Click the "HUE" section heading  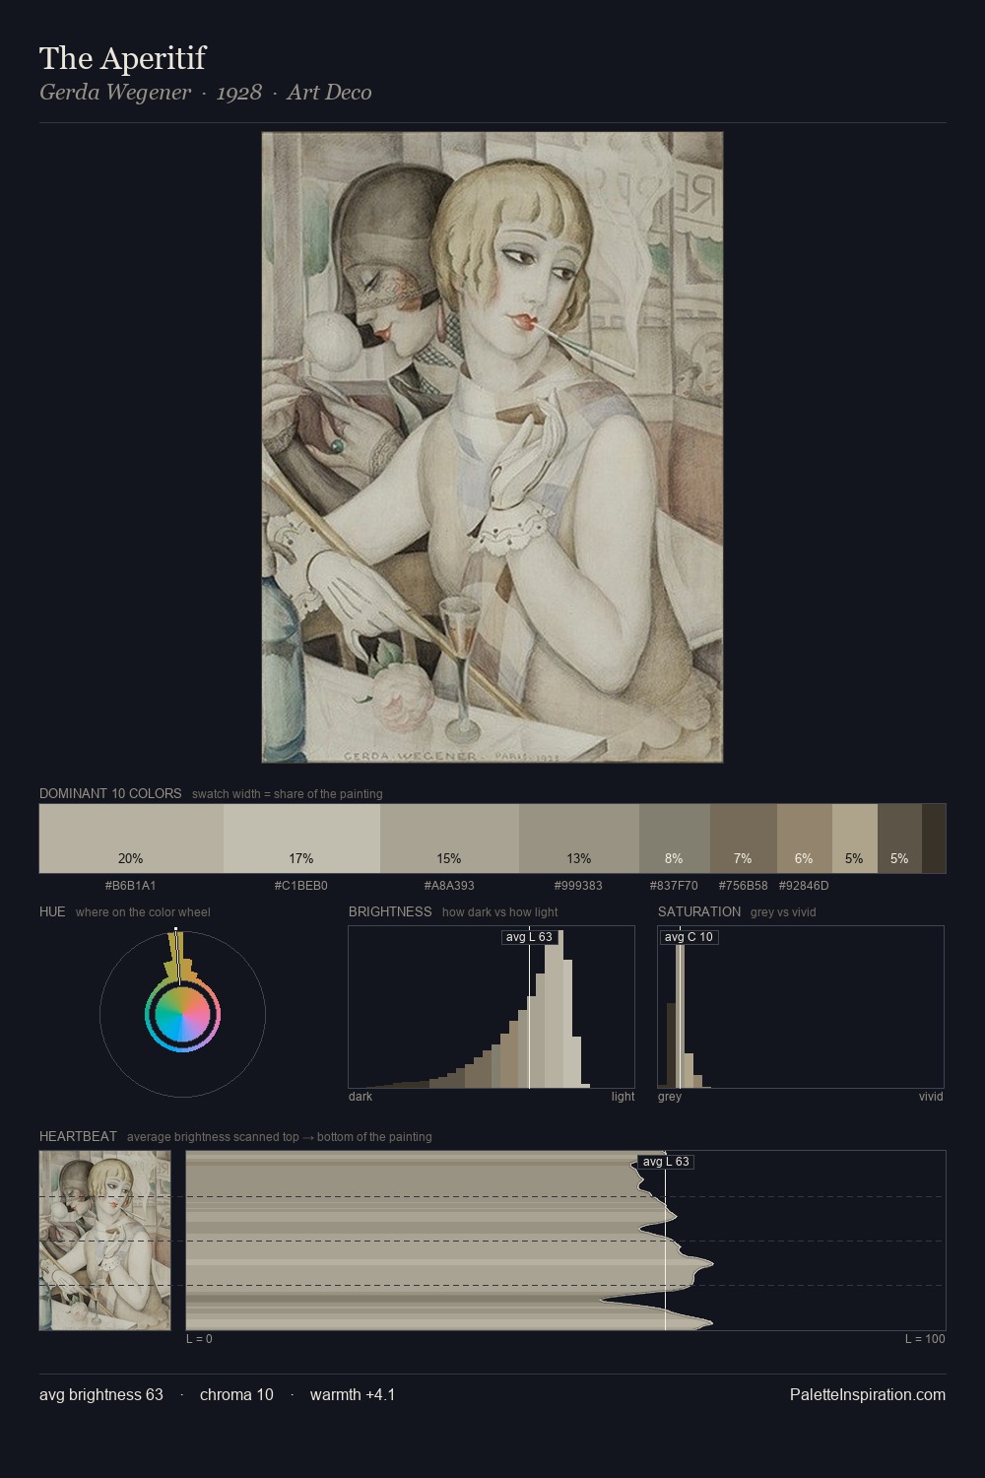52,911
